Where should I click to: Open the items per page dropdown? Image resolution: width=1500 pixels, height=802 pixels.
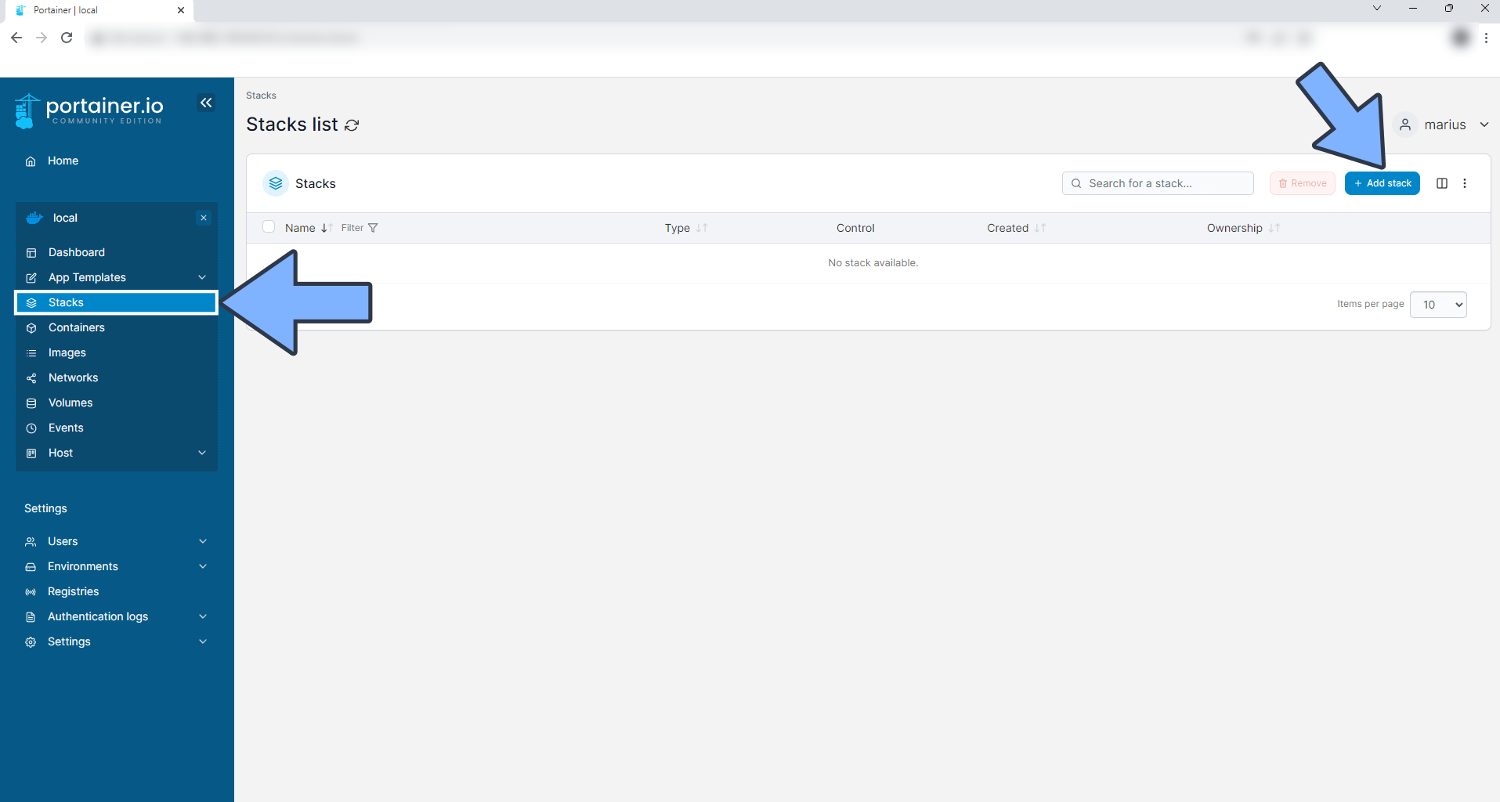1438,305
